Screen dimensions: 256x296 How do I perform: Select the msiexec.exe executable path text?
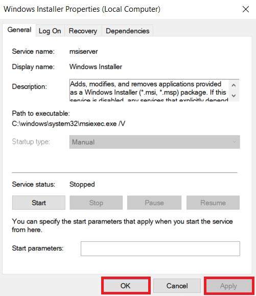click(x=68, y=124)
